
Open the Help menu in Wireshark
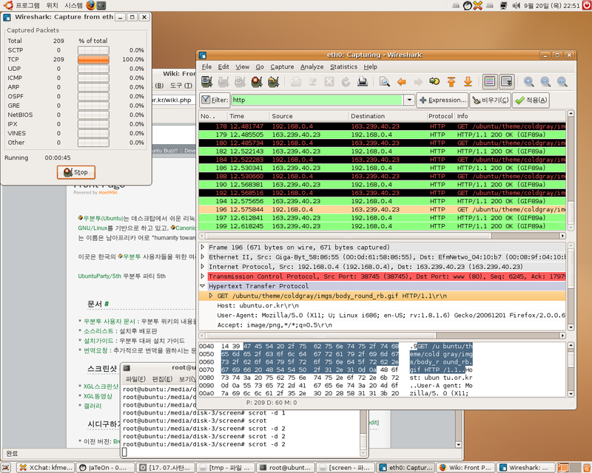pos(371,67)
